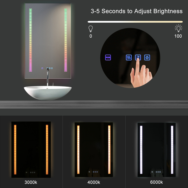Tap the brightness adjust touch button
188x188 pixels.
pyautogui.click(x=138, y=57)
